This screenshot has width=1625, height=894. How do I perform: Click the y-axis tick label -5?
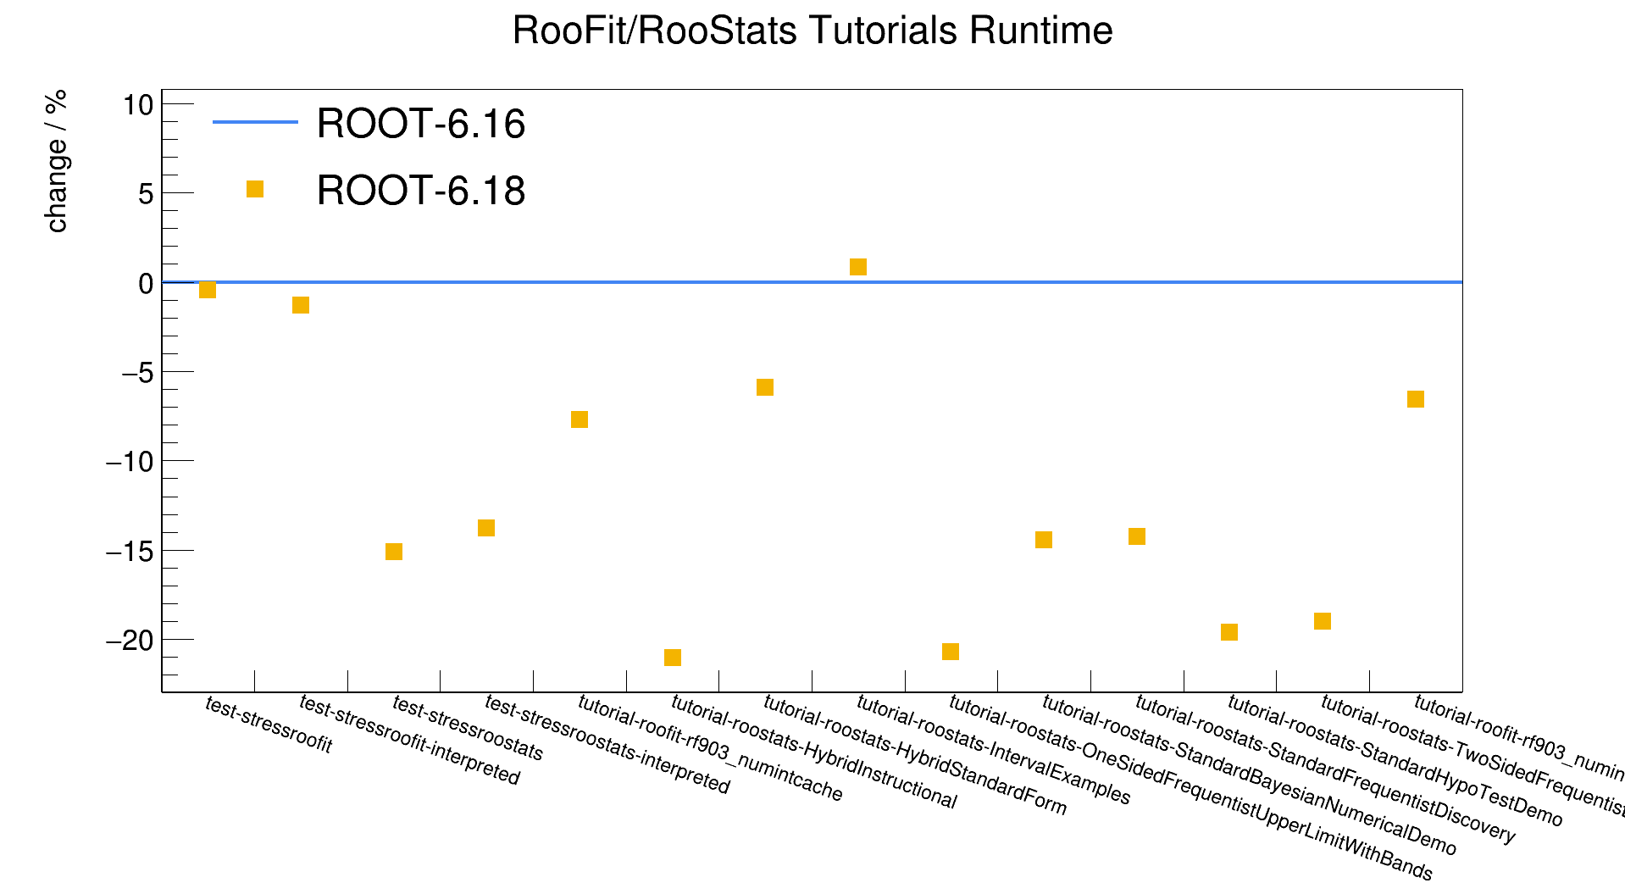click(x=137, y=373)
